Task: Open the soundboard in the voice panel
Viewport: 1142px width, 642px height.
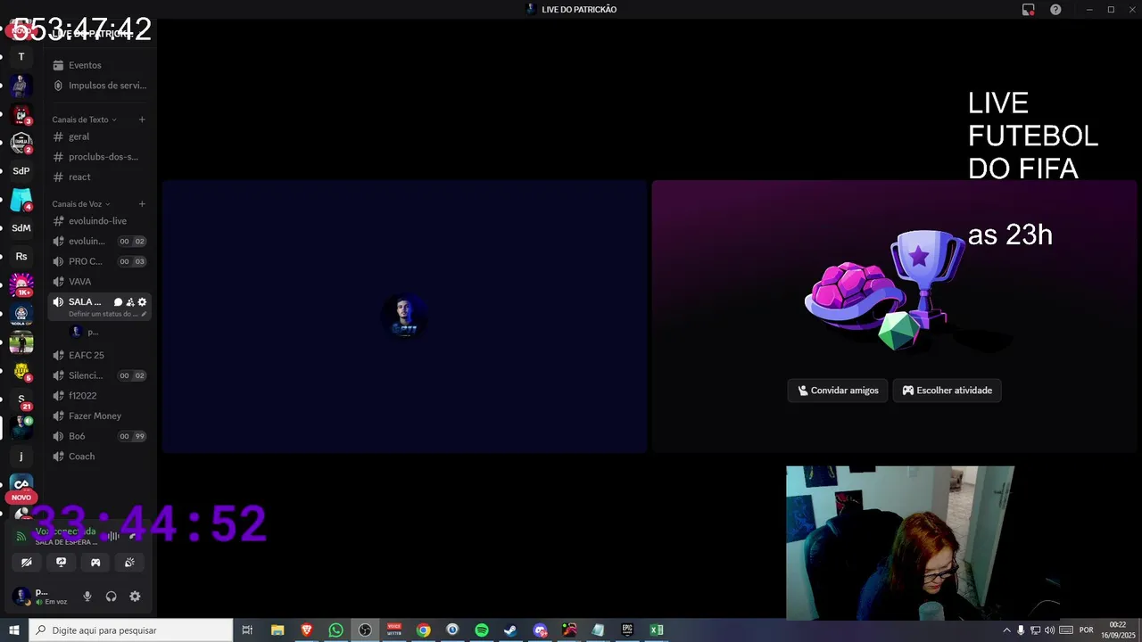Action: 129,563
